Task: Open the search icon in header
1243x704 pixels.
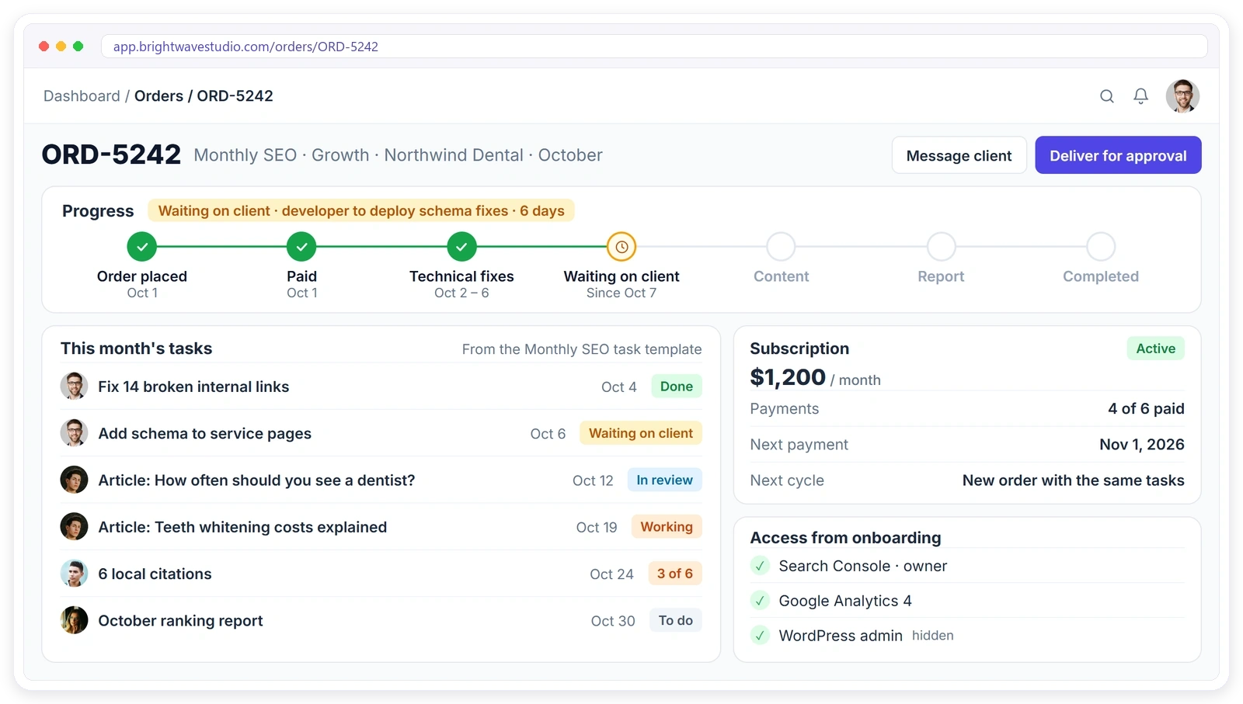Action: pos(1107,96)
